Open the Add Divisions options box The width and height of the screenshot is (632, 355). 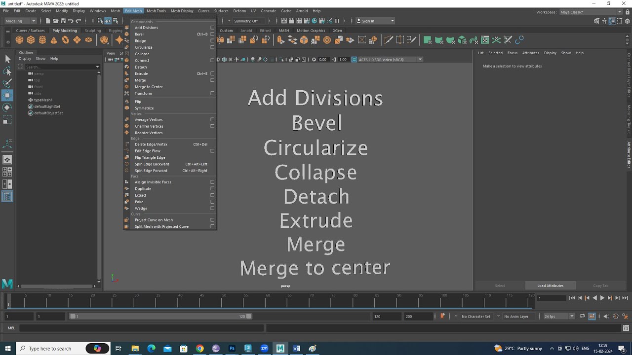[x=212, y=28]
